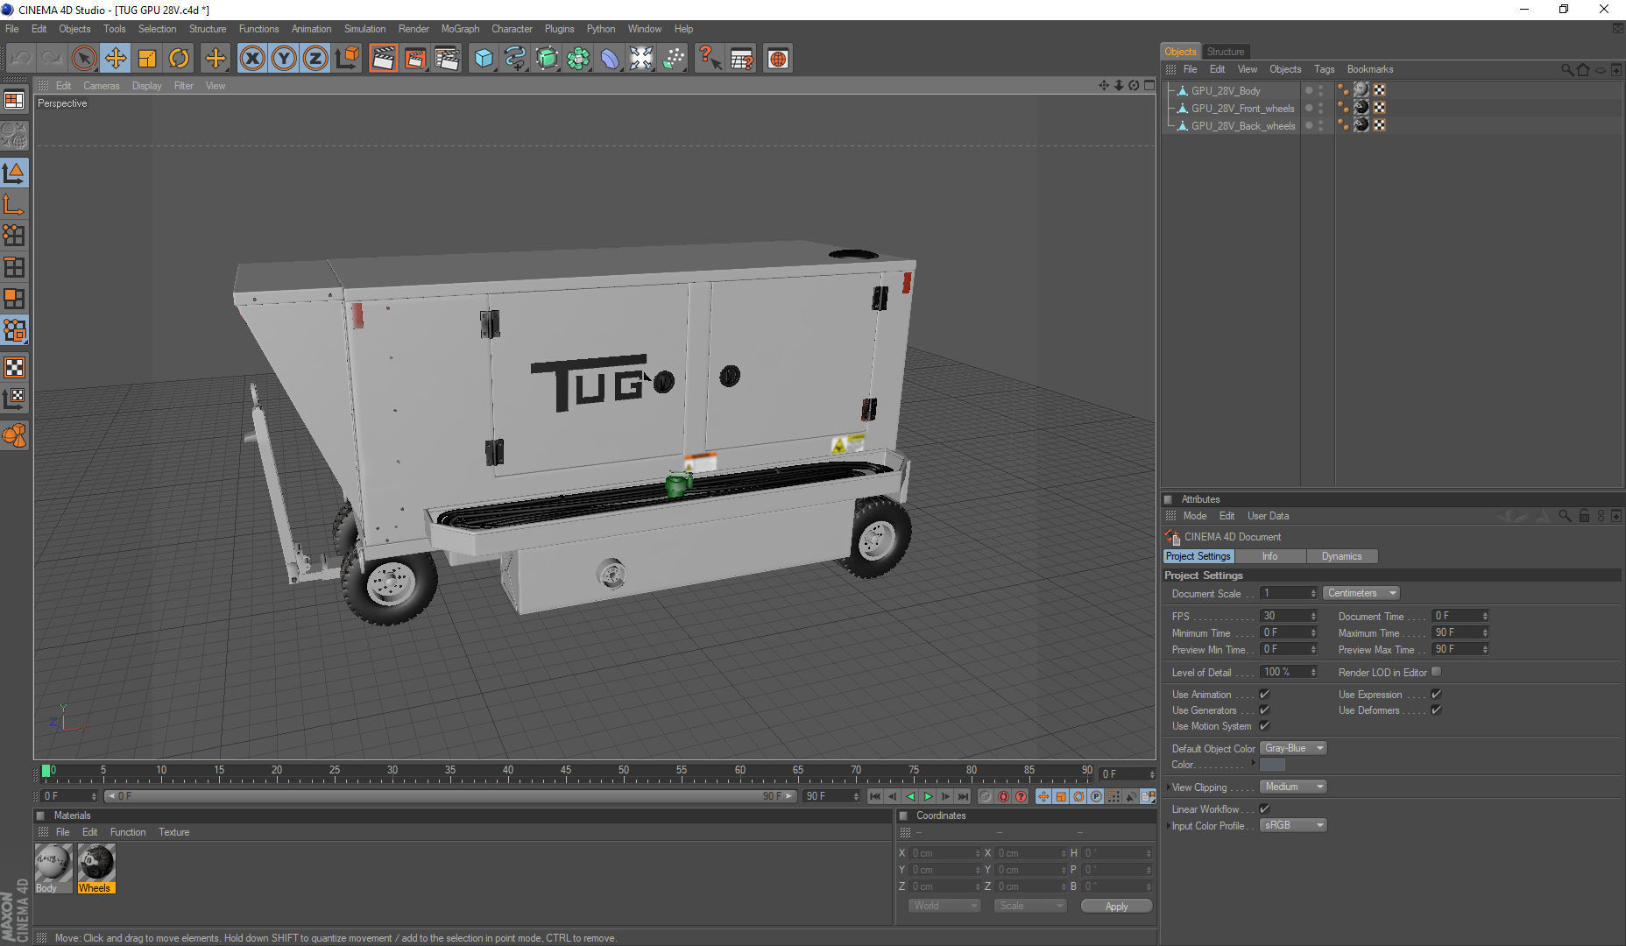1626x946 pixels.
Task: Go to start of animation
Action: [875, 796]
